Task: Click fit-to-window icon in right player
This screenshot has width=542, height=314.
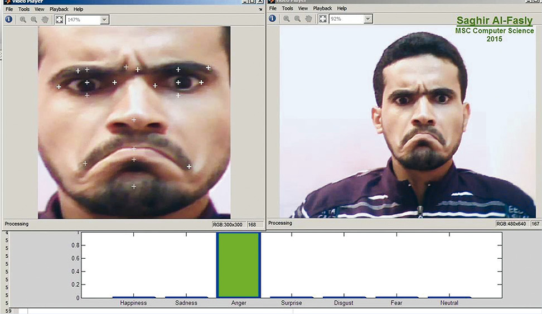Action: (322, 18)
